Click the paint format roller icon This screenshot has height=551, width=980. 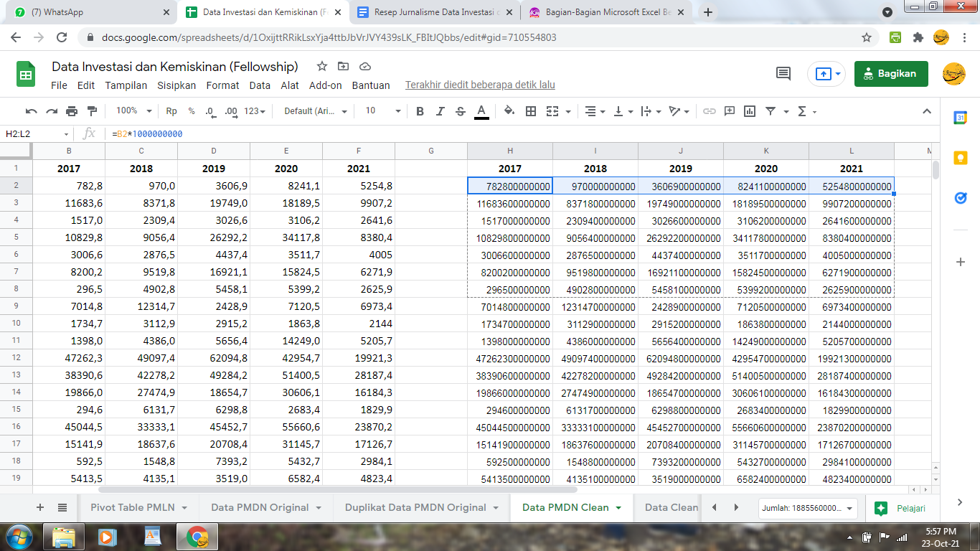(92, 111)
